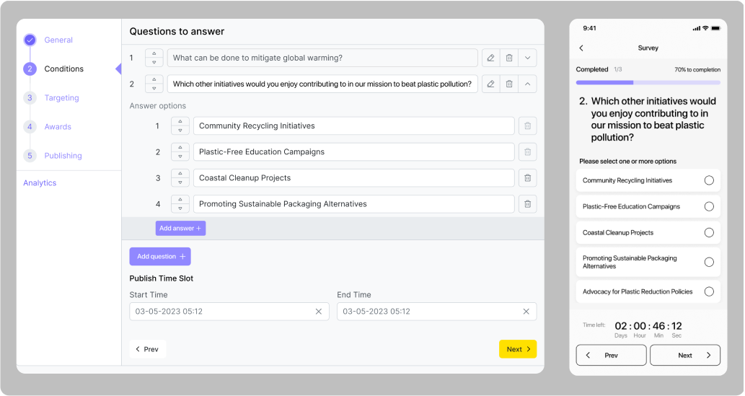Select Community Recycling Initiatives radio button
The height and width of the screenshot is (396, 745).
709,180
